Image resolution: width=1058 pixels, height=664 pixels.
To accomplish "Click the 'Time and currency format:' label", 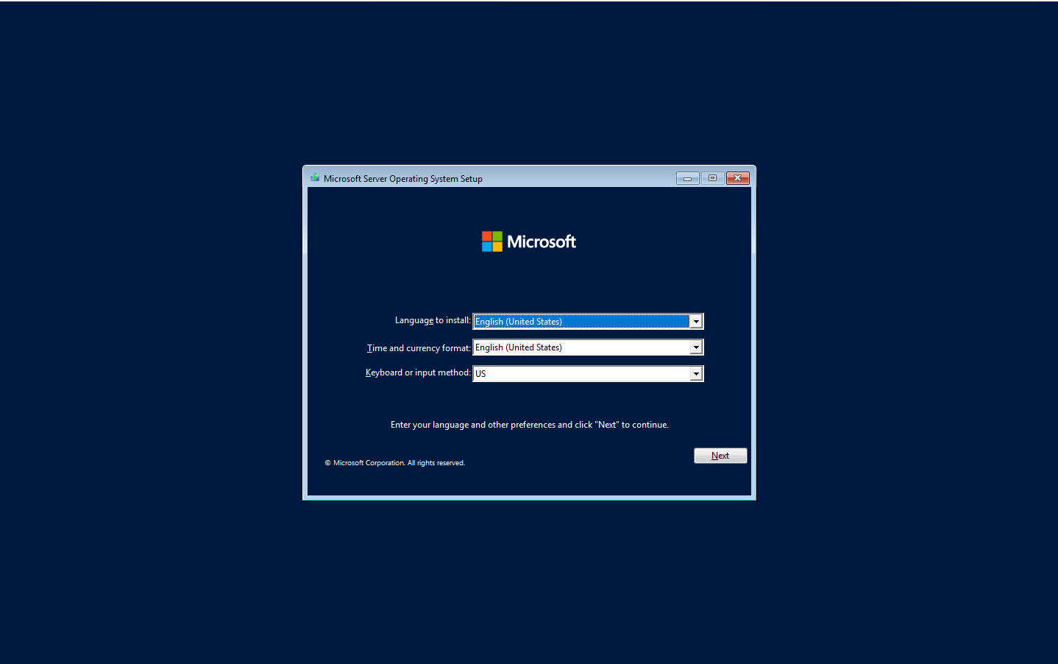I will click(418, 348).
